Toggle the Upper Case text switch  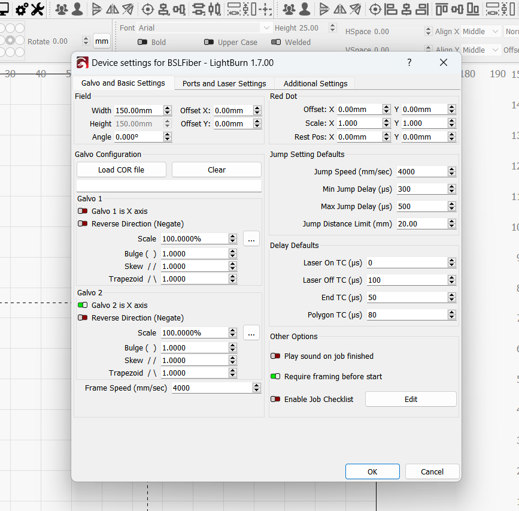pyautogui.click(x=209, y=42)
